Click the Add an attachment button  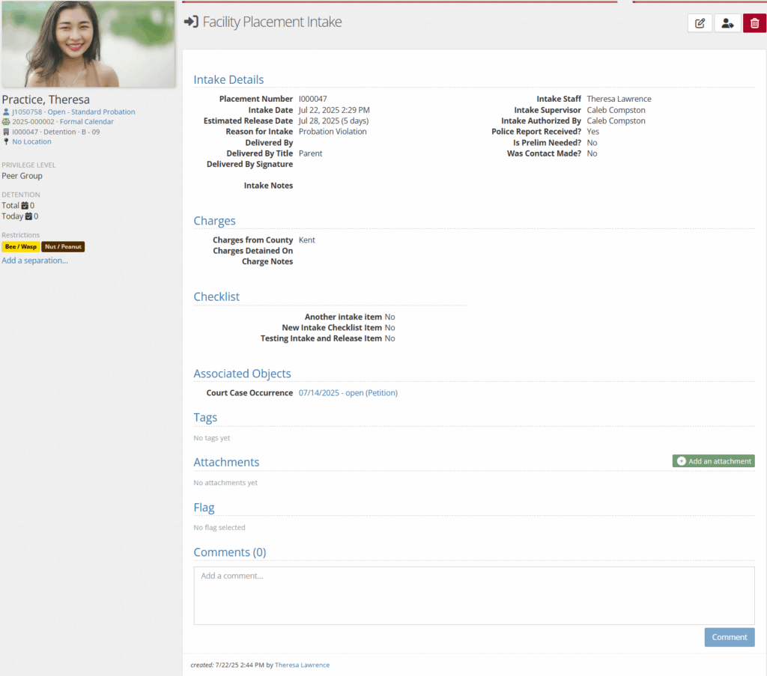click(x=713, y=461)
